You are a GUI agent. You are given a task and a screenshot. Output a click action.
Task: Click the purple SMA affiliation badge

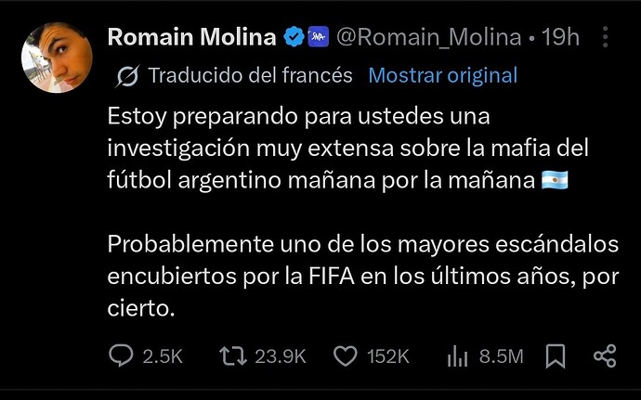[x=318, y=37]
